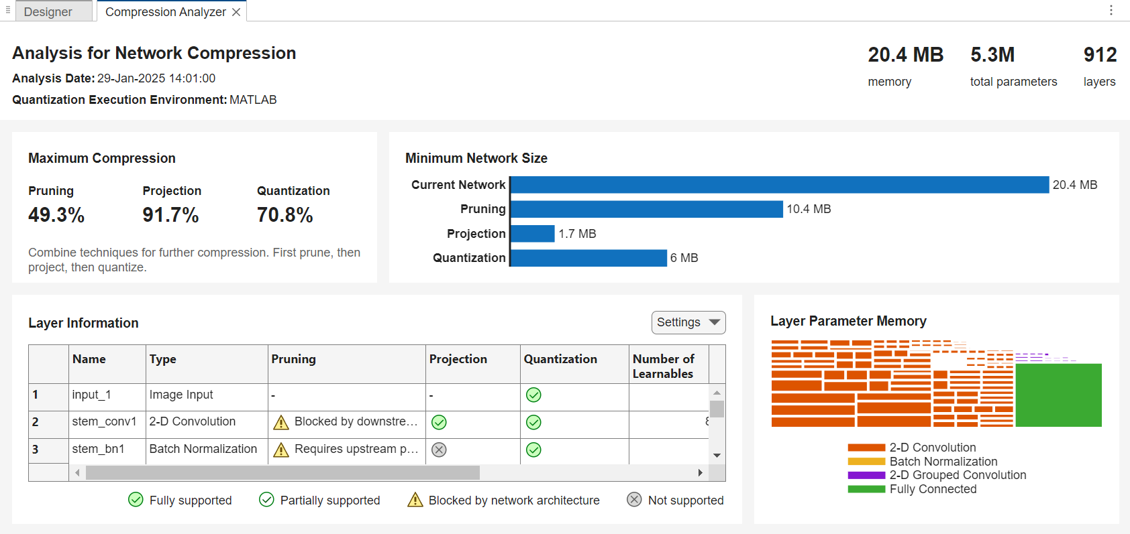Click the Pruning column header

pyautogui.click(x=293, y=359)
